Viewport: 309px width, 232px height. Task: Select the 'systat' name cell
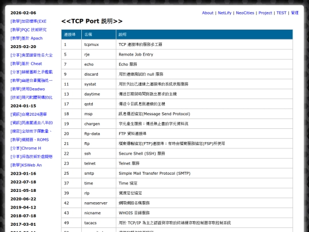pos(98,84)
